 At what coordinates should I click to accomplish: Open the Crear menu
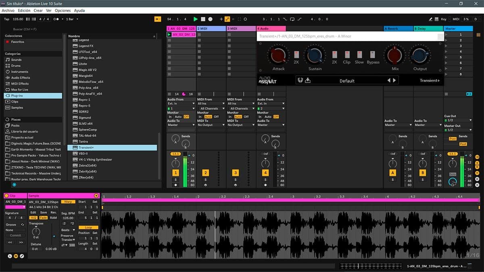38,10
